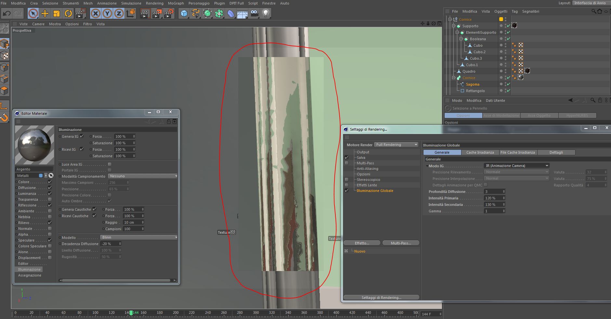Select the live selection arrow tool

point(33,13)
